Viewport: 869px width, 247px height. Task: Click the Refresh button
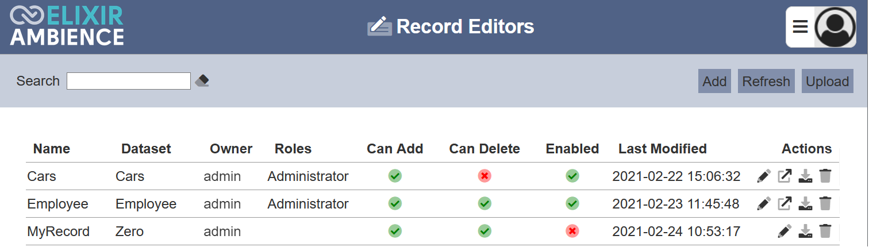[x=766, y=81]
